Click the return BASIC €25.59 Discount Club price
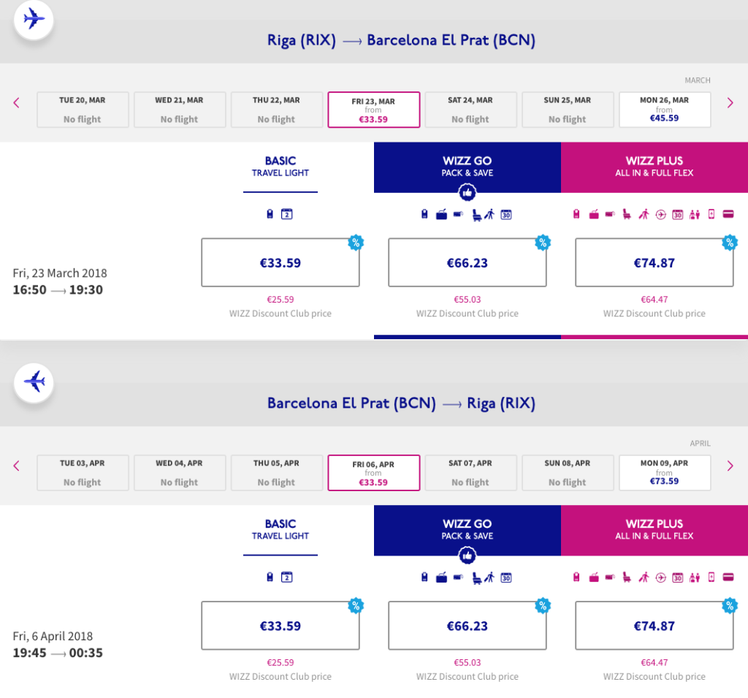The image size is (748, 698). [280, 662]
